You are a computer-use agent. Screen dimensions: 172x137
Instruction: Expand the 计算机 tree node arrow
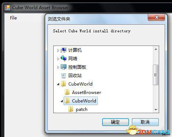tap(58, 50)
